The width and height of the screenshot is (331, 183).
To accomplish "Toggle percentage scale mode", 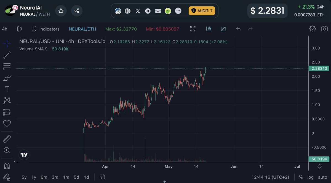I will pos(300,177).
